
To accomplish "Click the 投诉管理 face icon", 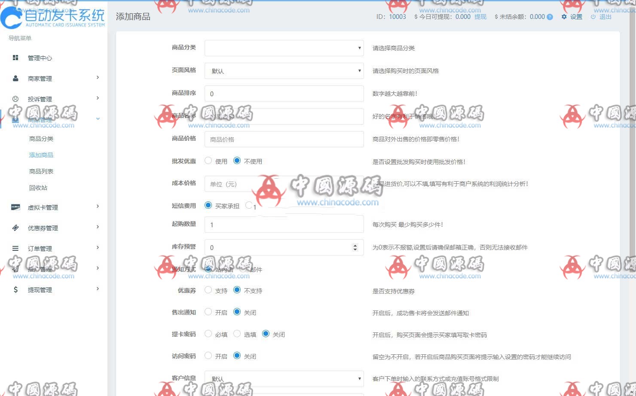I will (x=15, y=98).
